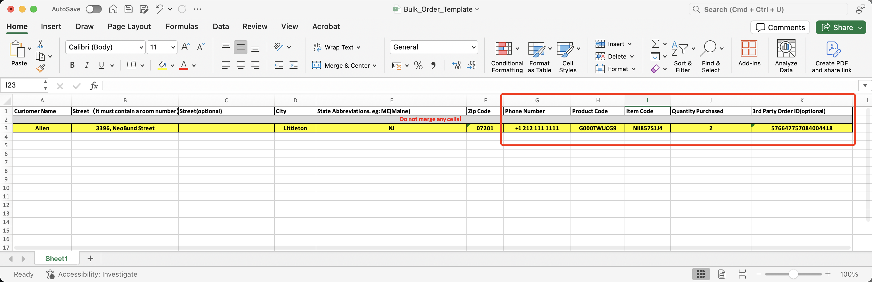
Task: Switch to Page Layout view in status bar
Action: pos(722,274)
